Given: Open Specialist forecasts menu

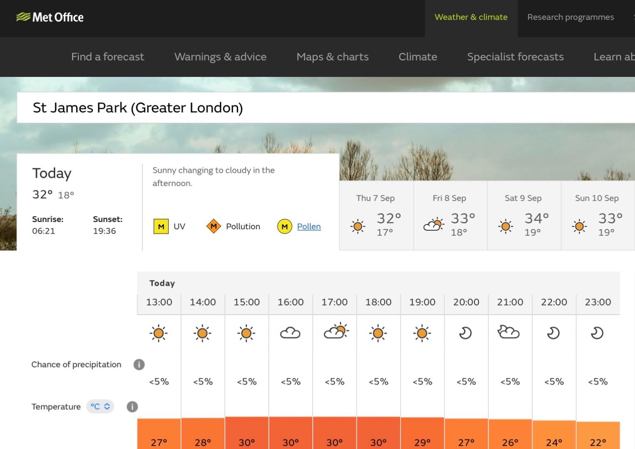Looking at the screenshot, I should (x=515, y=57).
